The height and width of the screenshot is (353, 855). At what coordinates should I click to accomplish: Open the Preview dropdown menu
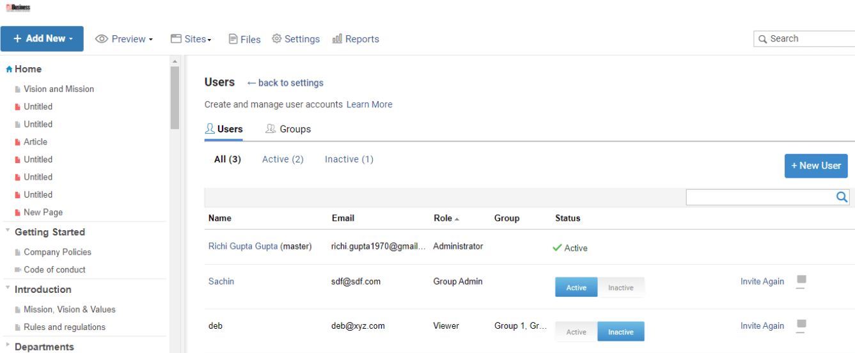[124, 39]
